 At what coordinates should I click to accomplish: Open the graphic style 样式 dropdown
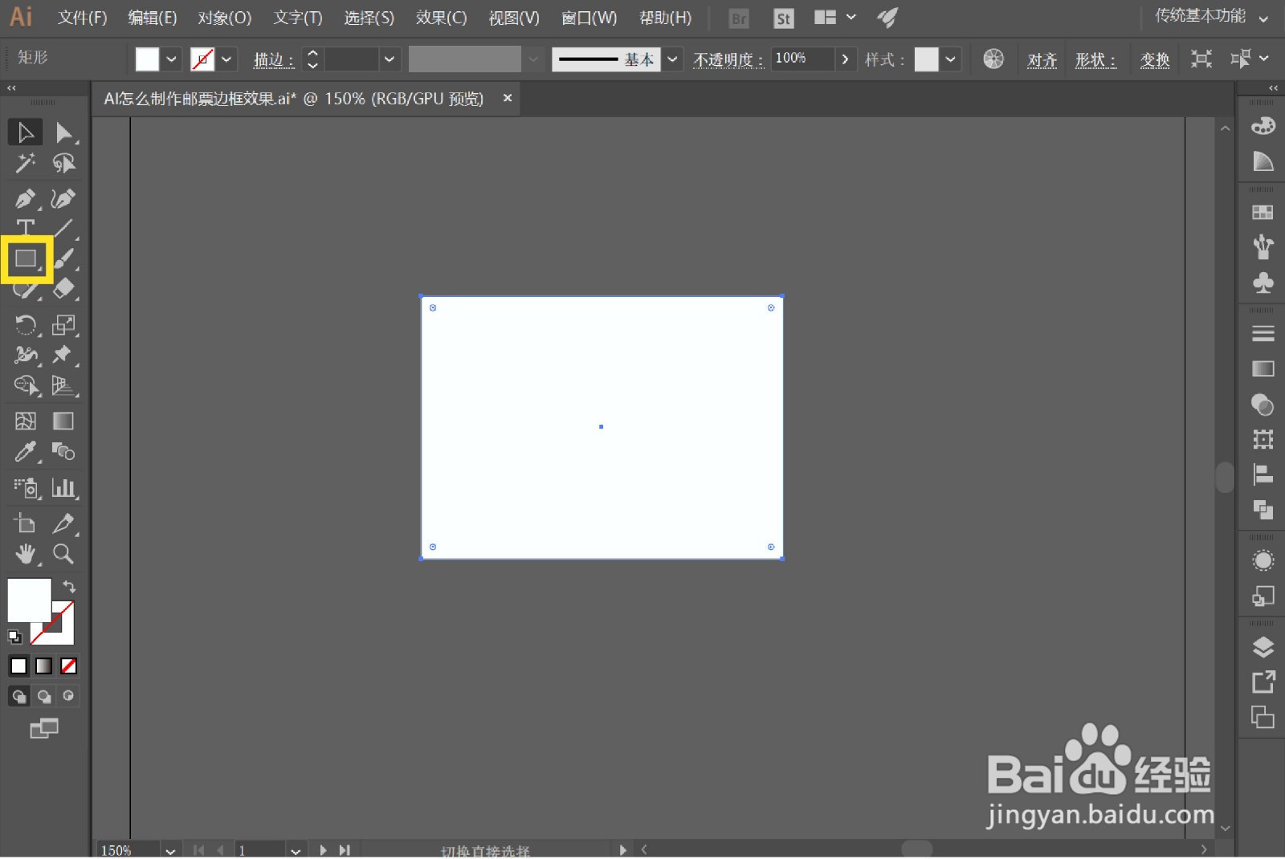click(951, 59)
